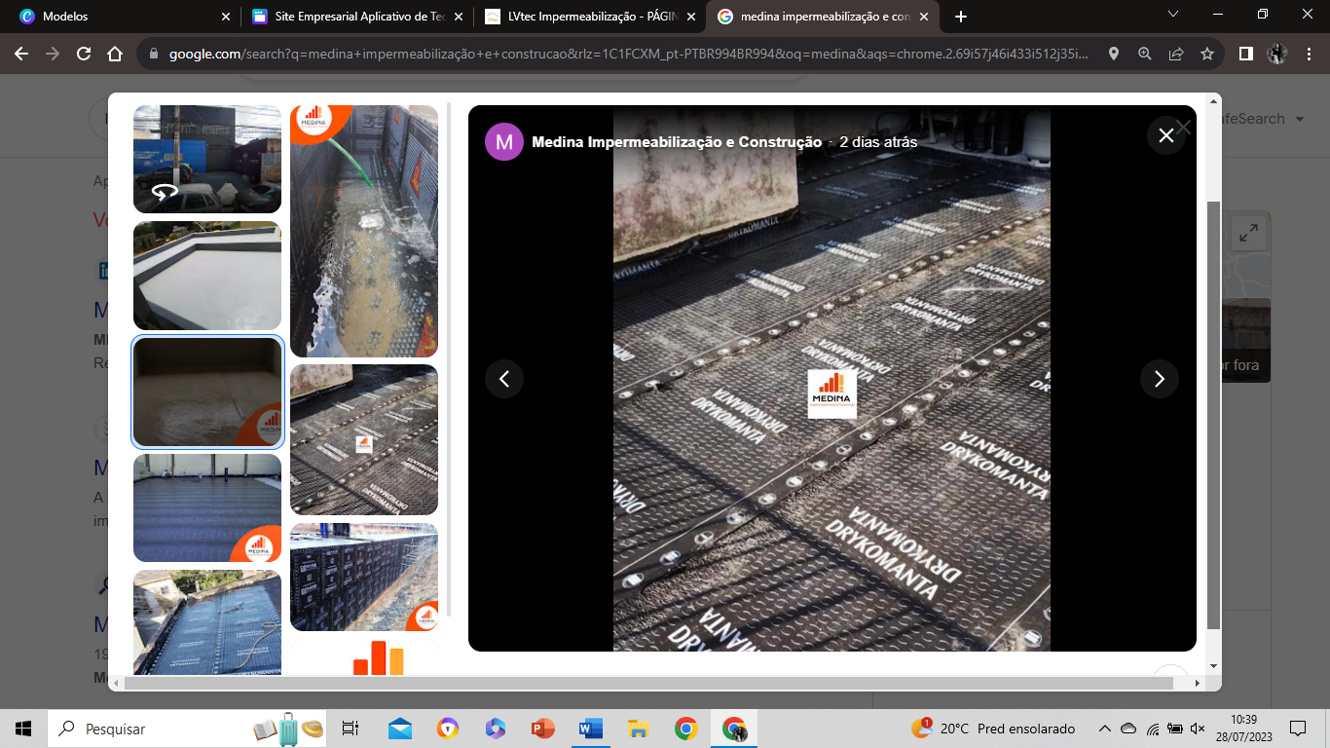Open the 360 street view thumbnail

(207, 159)
